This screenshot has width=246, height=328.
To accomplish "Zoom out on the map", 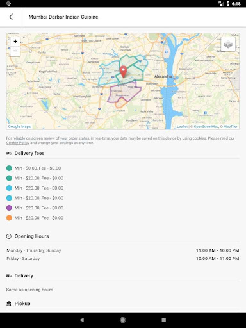I will pos(15,51).
